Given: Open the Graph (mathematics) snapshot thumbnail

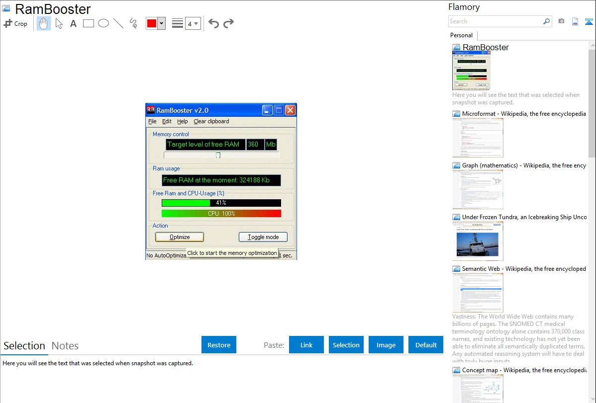Looking at the screenshot, I should tap(478, 189).
